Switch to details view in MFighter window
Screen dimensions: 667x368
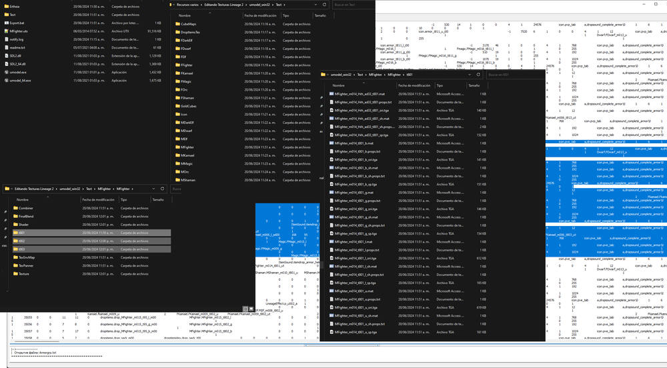(x=245, y=309)
